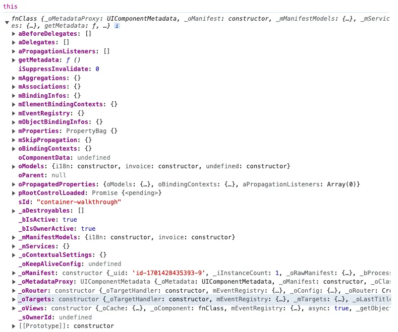Select the sId "container-walkthrough" value
Viewport: 398px width, 332px height.
pyautogui.click(x=79, y=202)
